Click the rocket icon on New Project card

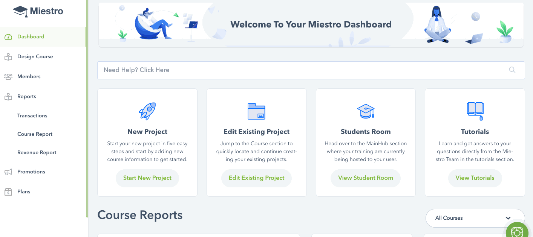[x=147, y=111]
